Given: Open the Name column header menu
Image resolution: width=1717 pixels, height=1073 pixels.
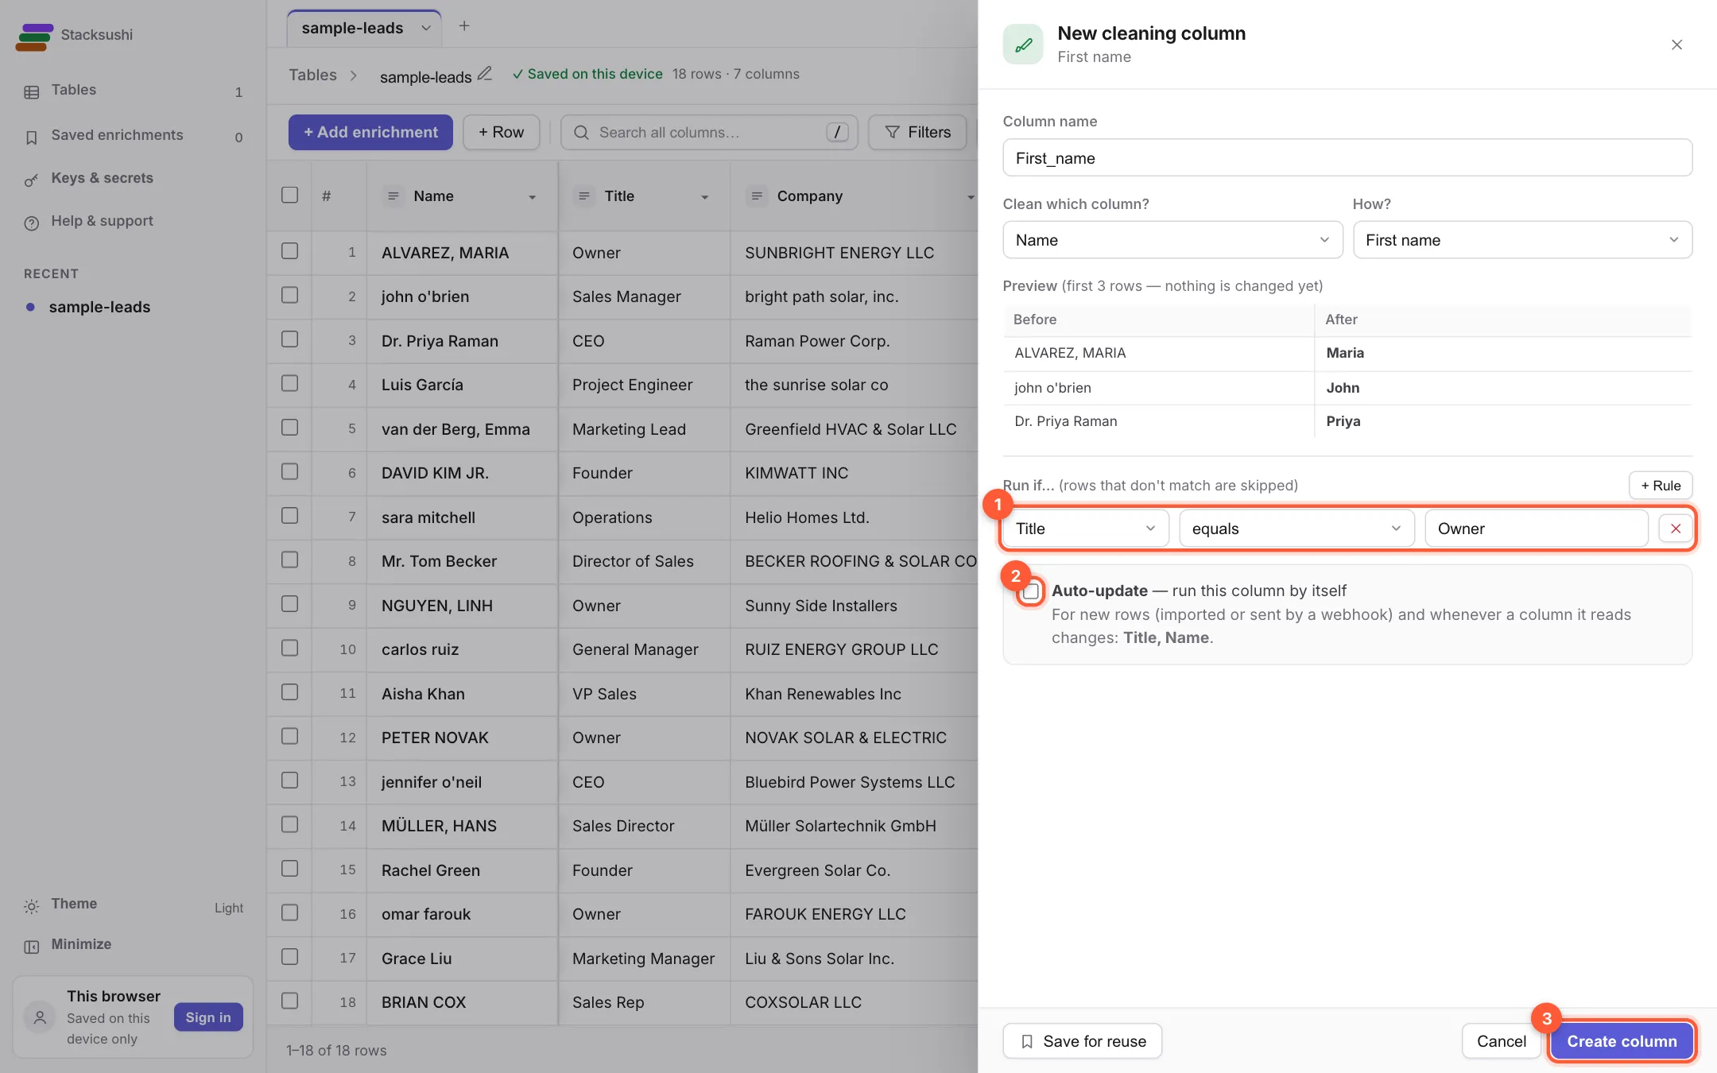Looking at the screenshot, I should tap(532, 197).
